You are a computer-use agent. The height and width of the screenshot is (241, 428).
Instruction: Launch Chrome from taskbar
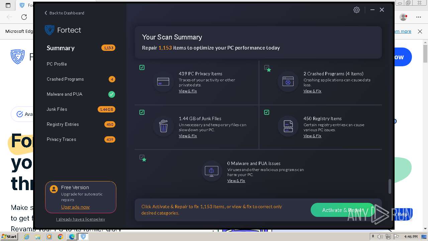point(61,237)
